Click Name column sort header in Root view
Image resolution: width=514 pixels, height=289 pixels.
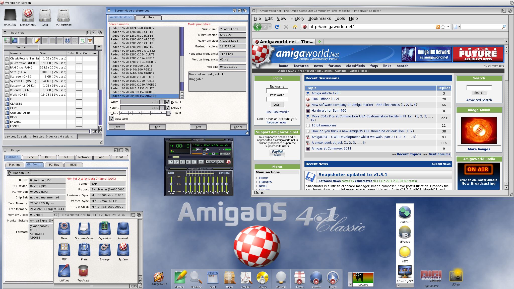24,53
